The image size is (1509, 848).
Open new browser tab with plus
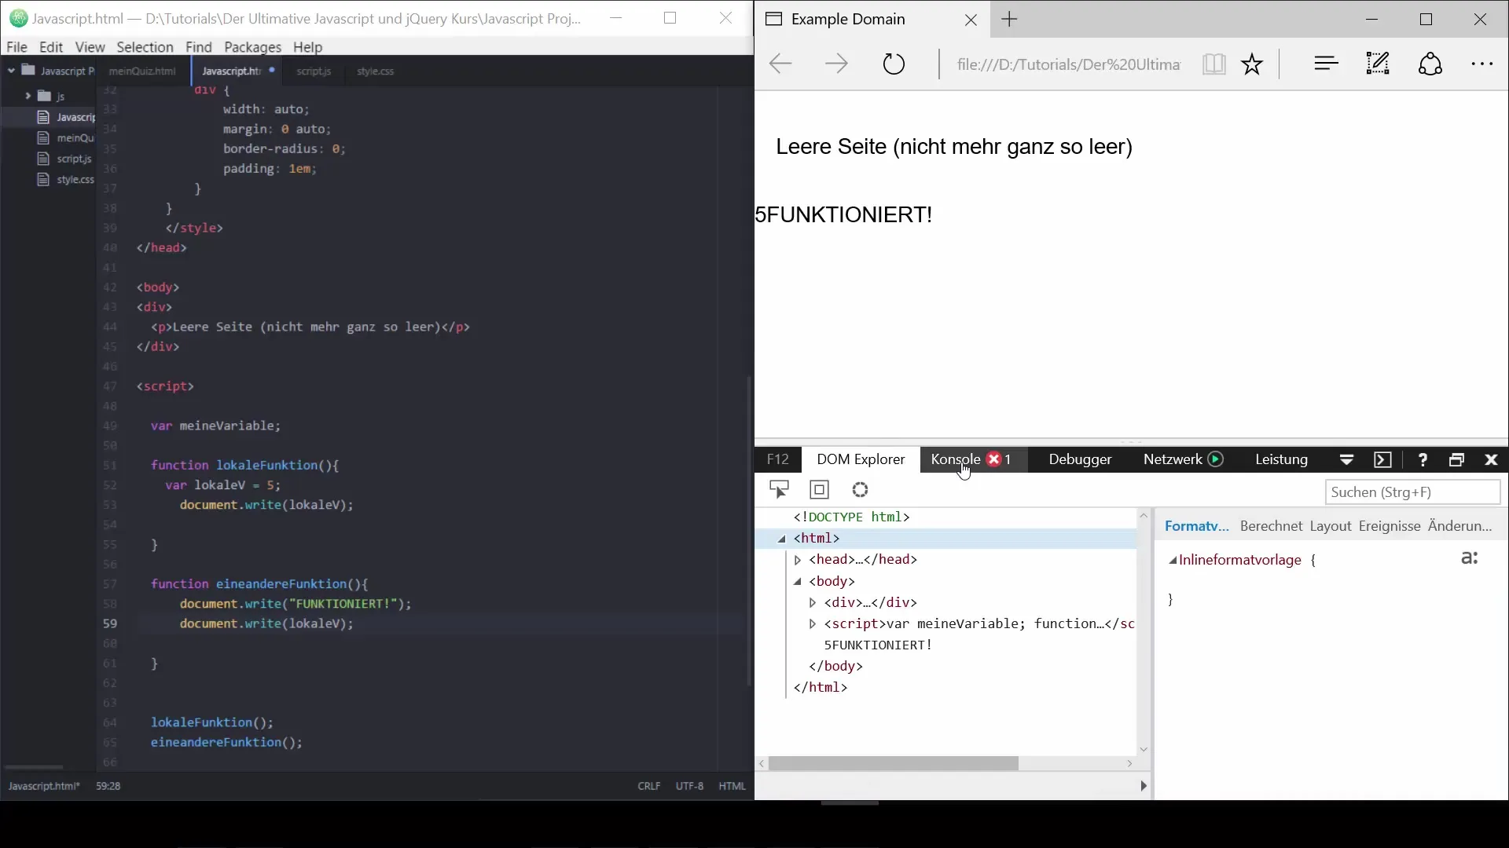[x=1010, y=20]
